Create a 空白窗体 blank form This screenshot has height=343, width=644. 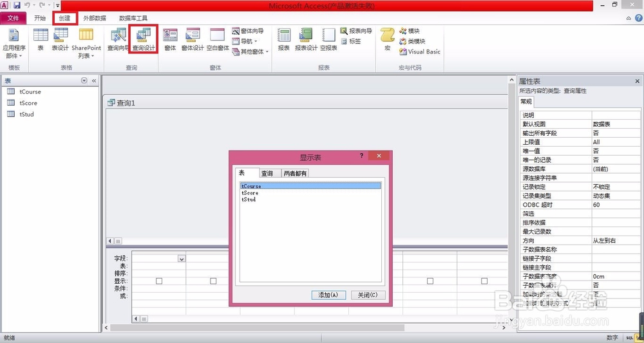217,40
